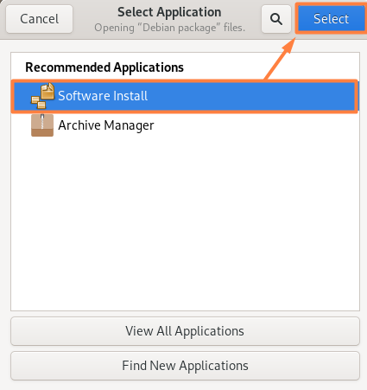Viewport: 367px width, 390px height.
Task: Click Find New Applications
Action: click(x=185, y=366)
